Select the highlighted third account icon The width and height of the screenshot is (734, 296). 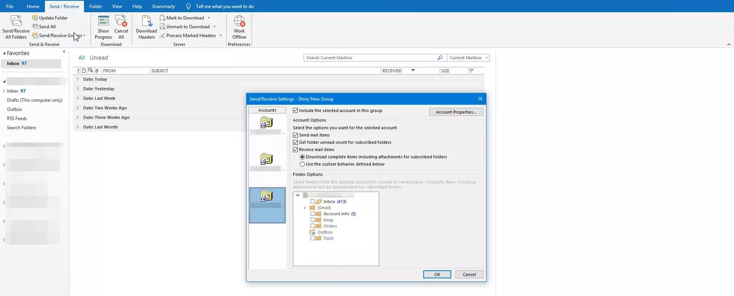coord(267,197)
